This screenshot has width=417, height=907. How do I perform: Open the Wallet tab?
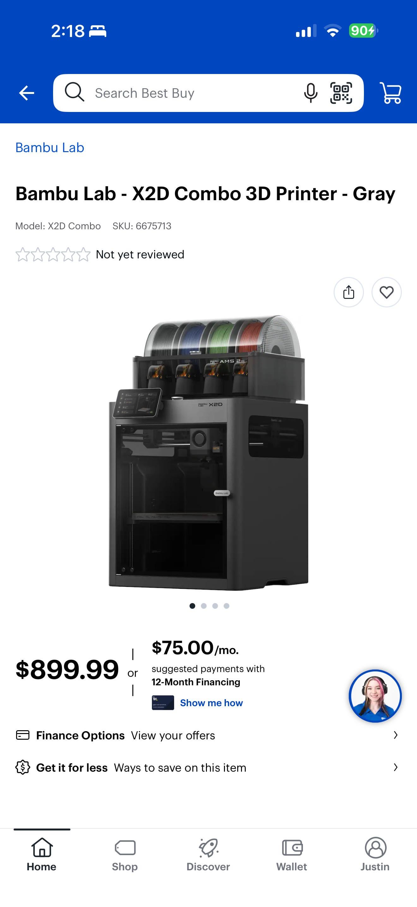point(292,854)
